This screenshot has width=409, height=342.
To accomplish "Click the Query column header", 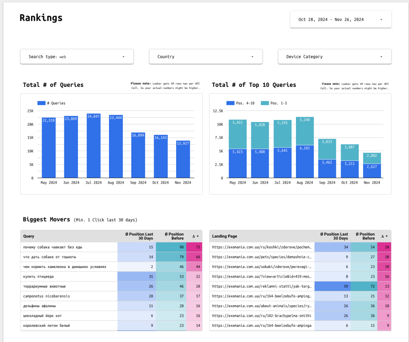I will [29, 236].
